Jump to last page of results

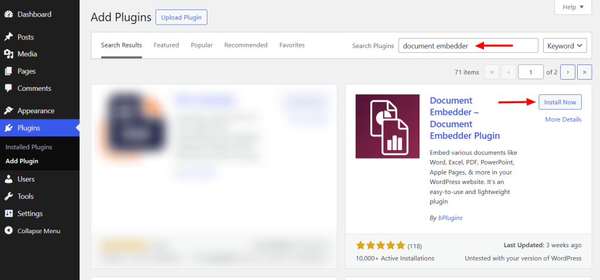click(x=585, y=72)
